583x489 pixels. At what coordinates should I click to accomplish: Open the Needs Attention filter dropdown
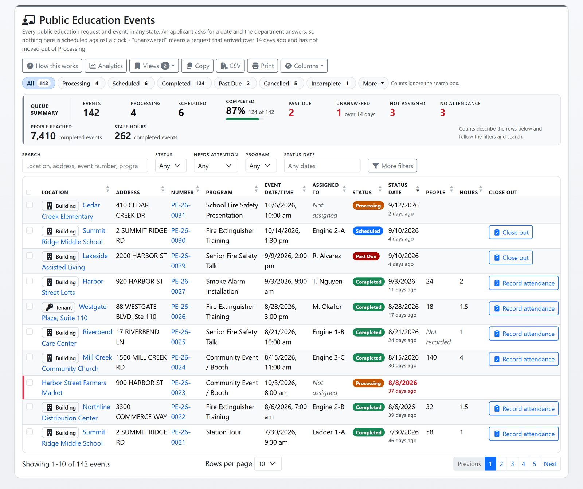[x=216, y=166]
